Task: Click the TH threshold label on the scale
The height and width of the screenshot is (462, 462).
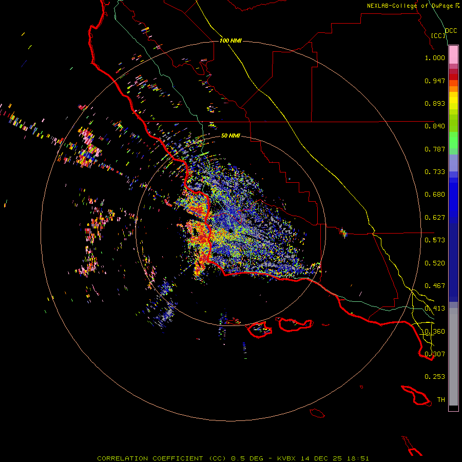Action: click(441, 399)
